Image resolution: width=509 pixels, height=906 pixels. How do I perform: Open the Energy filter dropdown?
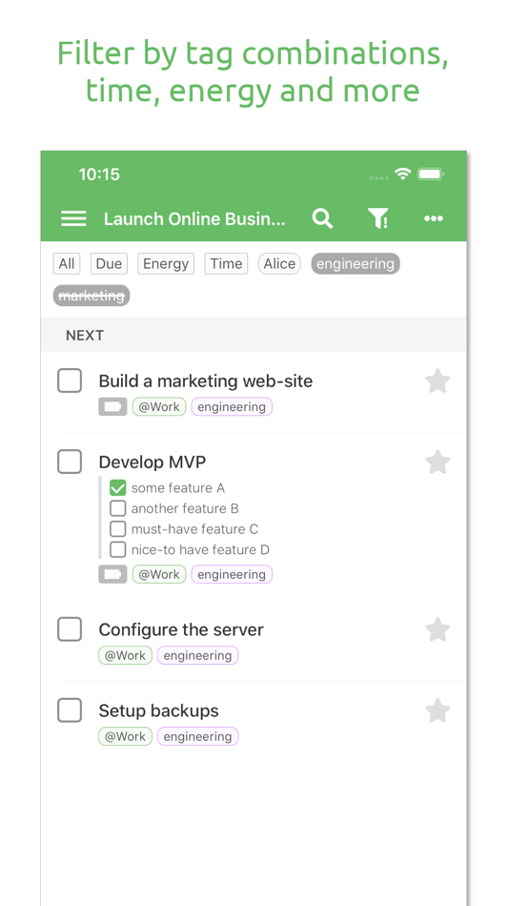tap(166, 263)
